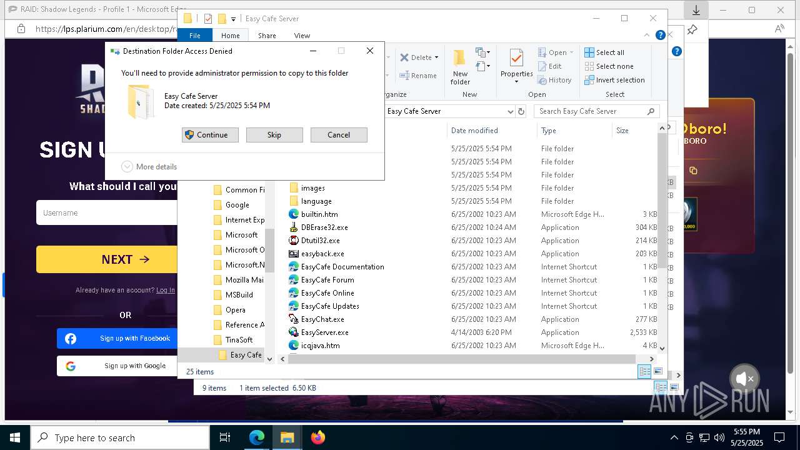Screen dimensions: 800x450
Task: Select the DBErase32.exe icon
Action: tap(294, 227)
